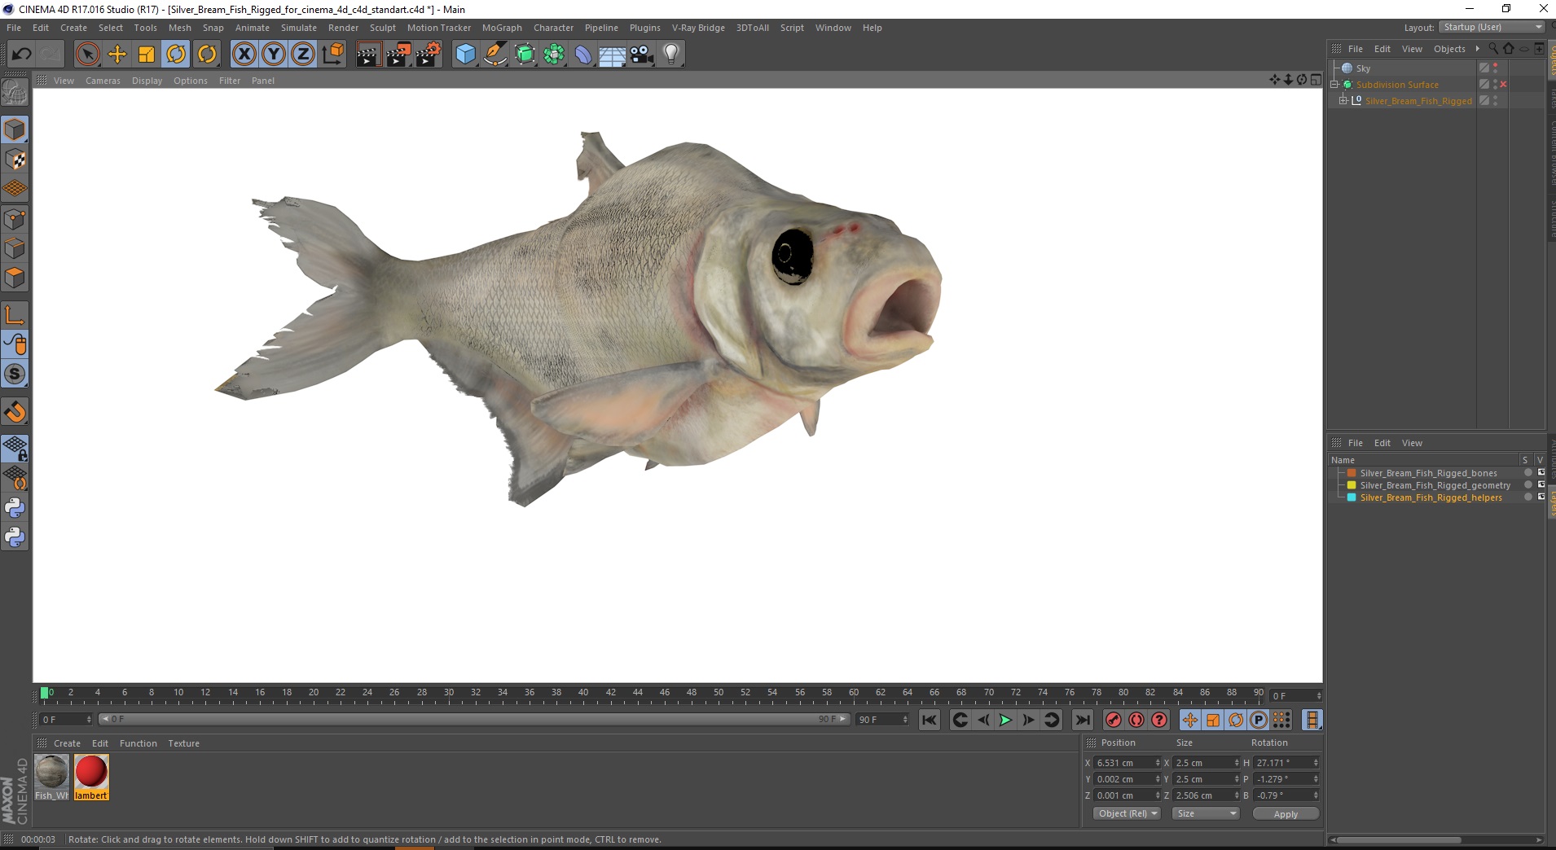Toggle solo for Silver_Bream_Fish_Rigged_bones layer
Viewport: 1556px width, 850px height.
pos(1527,473)
